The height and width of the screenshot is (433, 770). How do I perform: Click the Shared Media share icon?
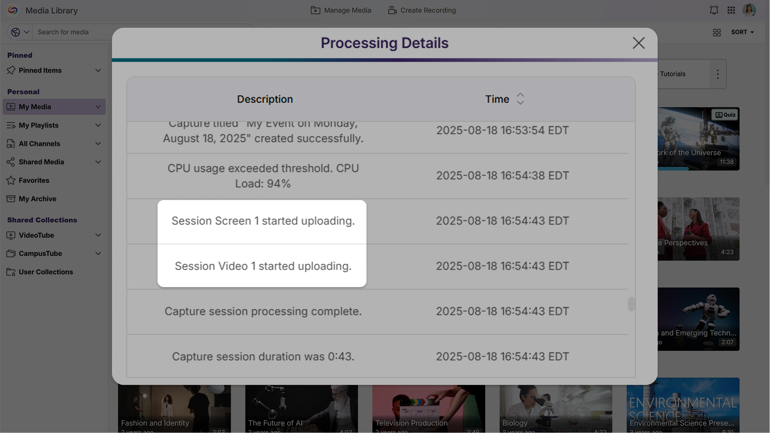pos(11,162)
